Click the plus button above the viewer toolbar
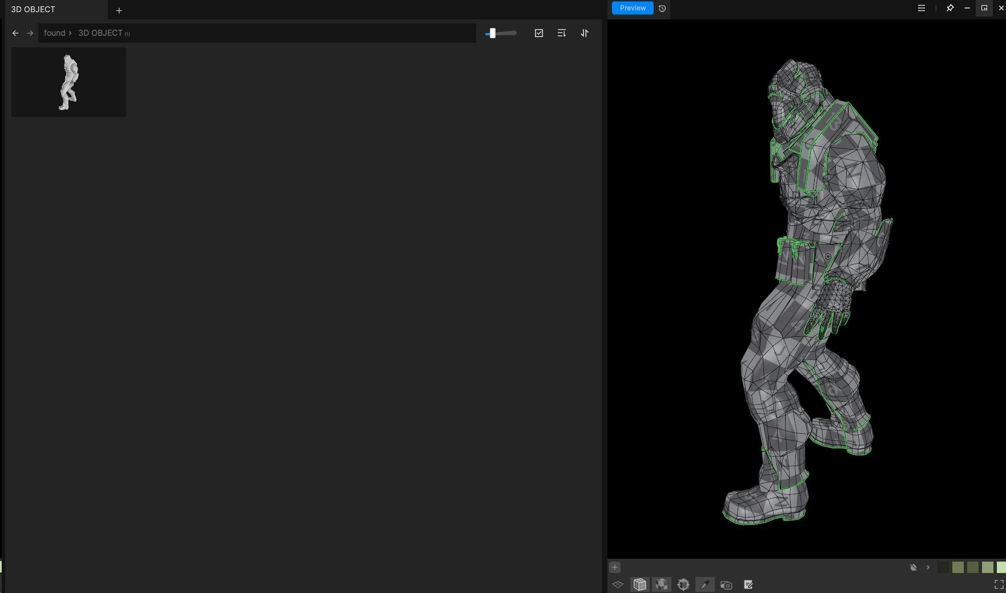The width and height of the screenshot is (1006, 593). [x=615, y=567]
